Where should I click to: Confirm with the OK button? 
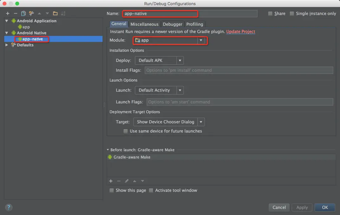[x=325, y=207]
